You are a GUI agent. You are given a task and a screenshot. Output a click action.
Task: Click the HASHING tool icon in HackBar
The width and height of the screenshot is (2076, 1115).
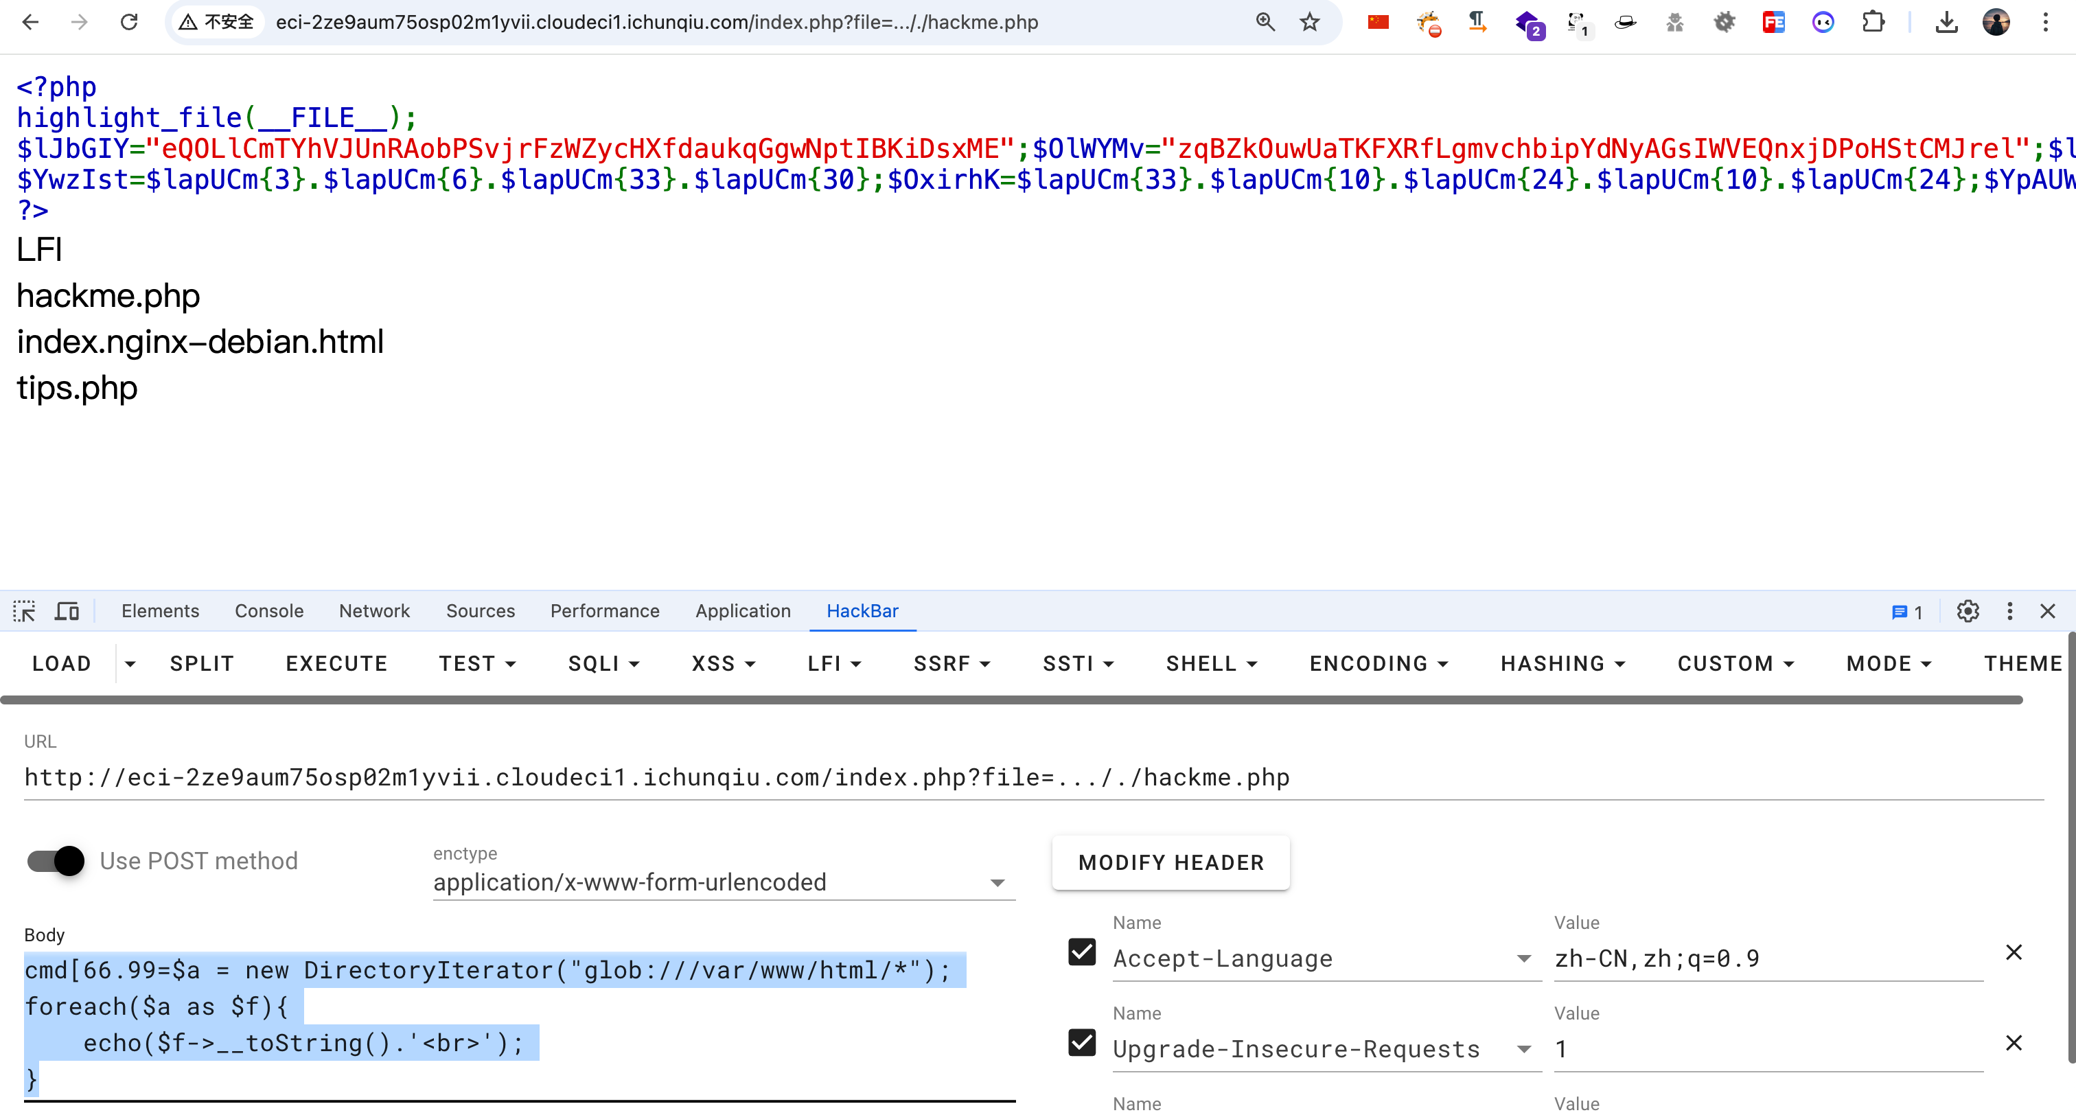click(x=1565, y=663)
